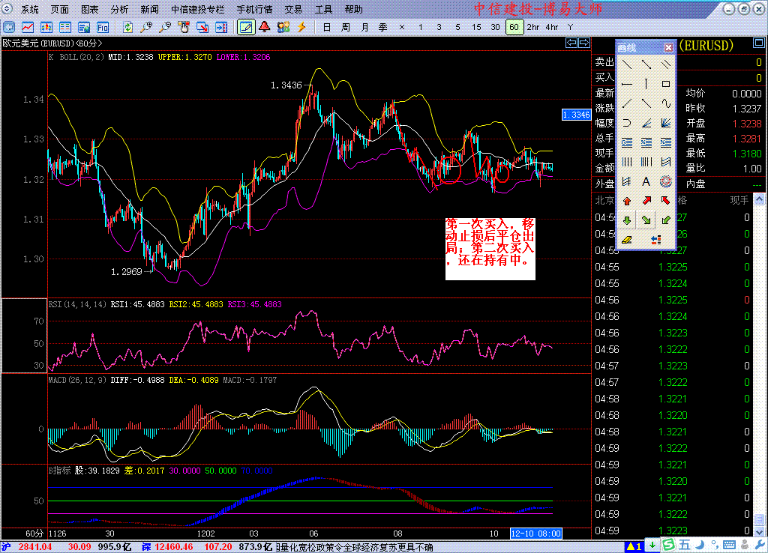Select the rectangle drawing tool
Screen dimensions: 768x553
(x=666, y=84)
